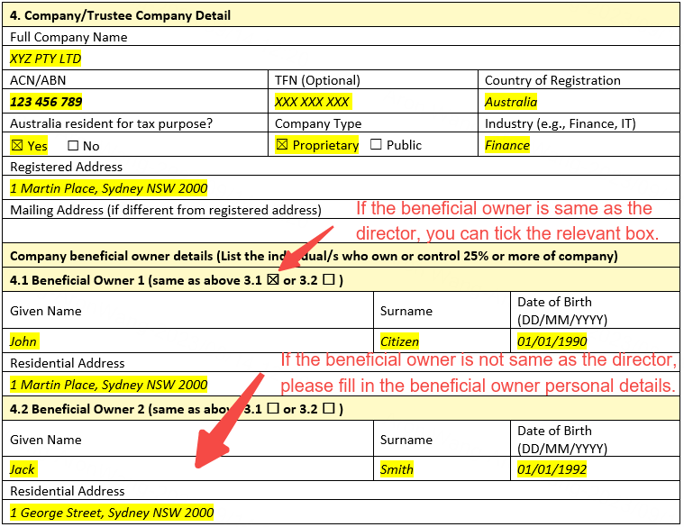Click Date of Birth label above 01/01/1990
The width and height of the screenshot is (684, 527).
coord(562,311)
